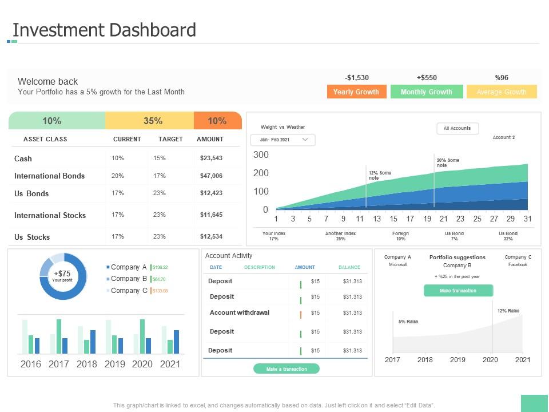Open the All Accounts selector
This screenshot has width=549, height=412.
pos(457,129)
